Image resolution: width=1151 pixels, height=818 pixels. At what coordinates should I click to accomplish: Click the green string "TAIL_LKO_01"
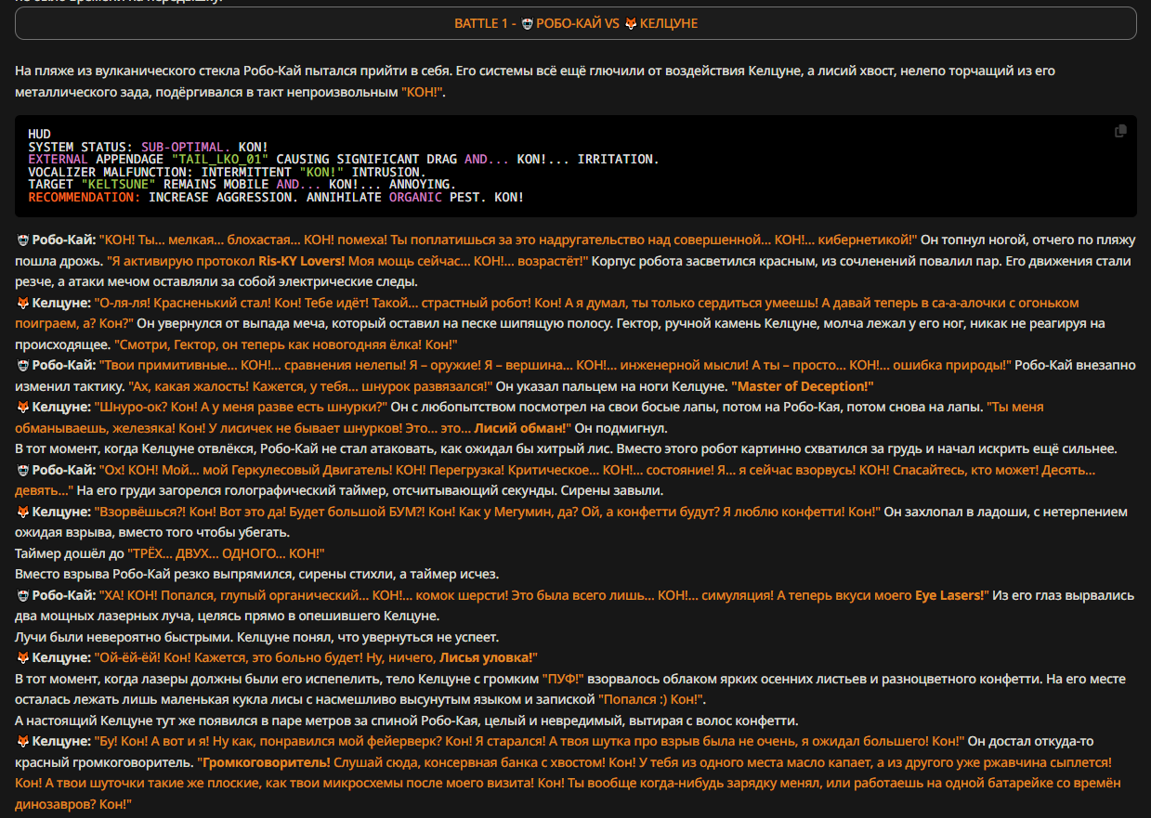click(x=220, y=160)
